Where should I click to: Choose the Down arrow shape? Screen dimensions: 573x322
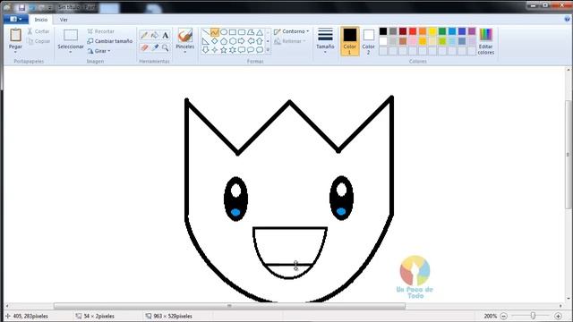[x=206, y=50]
